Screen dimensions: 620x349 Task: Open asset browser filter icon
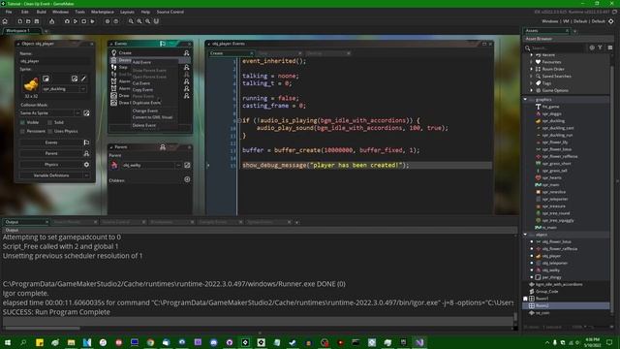600,48
